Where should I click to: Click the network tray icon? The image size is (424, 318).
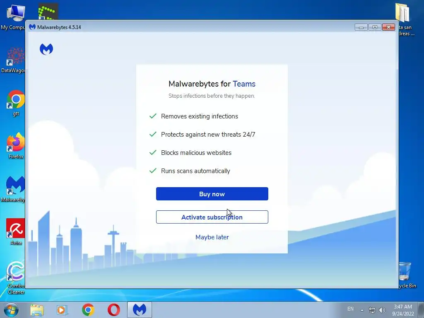[372, 310]
